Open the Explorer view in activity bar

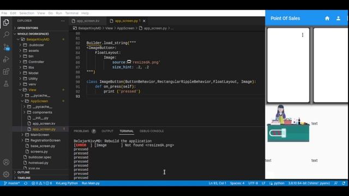(x=6, y=22)
